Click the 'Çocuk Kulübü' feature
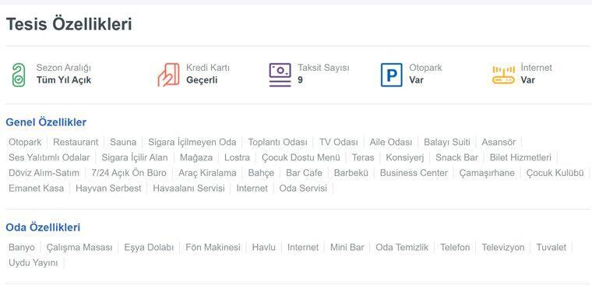 (x=555, y=173)
